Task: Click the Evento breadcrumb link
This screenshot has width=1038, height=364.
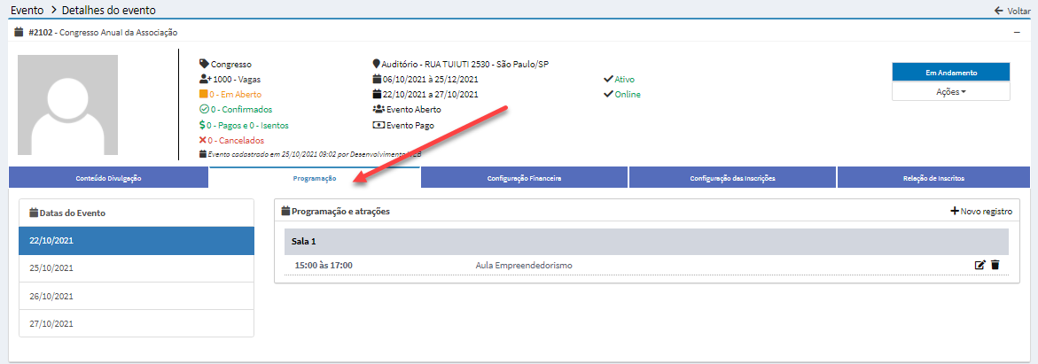Action: [27, 10]
